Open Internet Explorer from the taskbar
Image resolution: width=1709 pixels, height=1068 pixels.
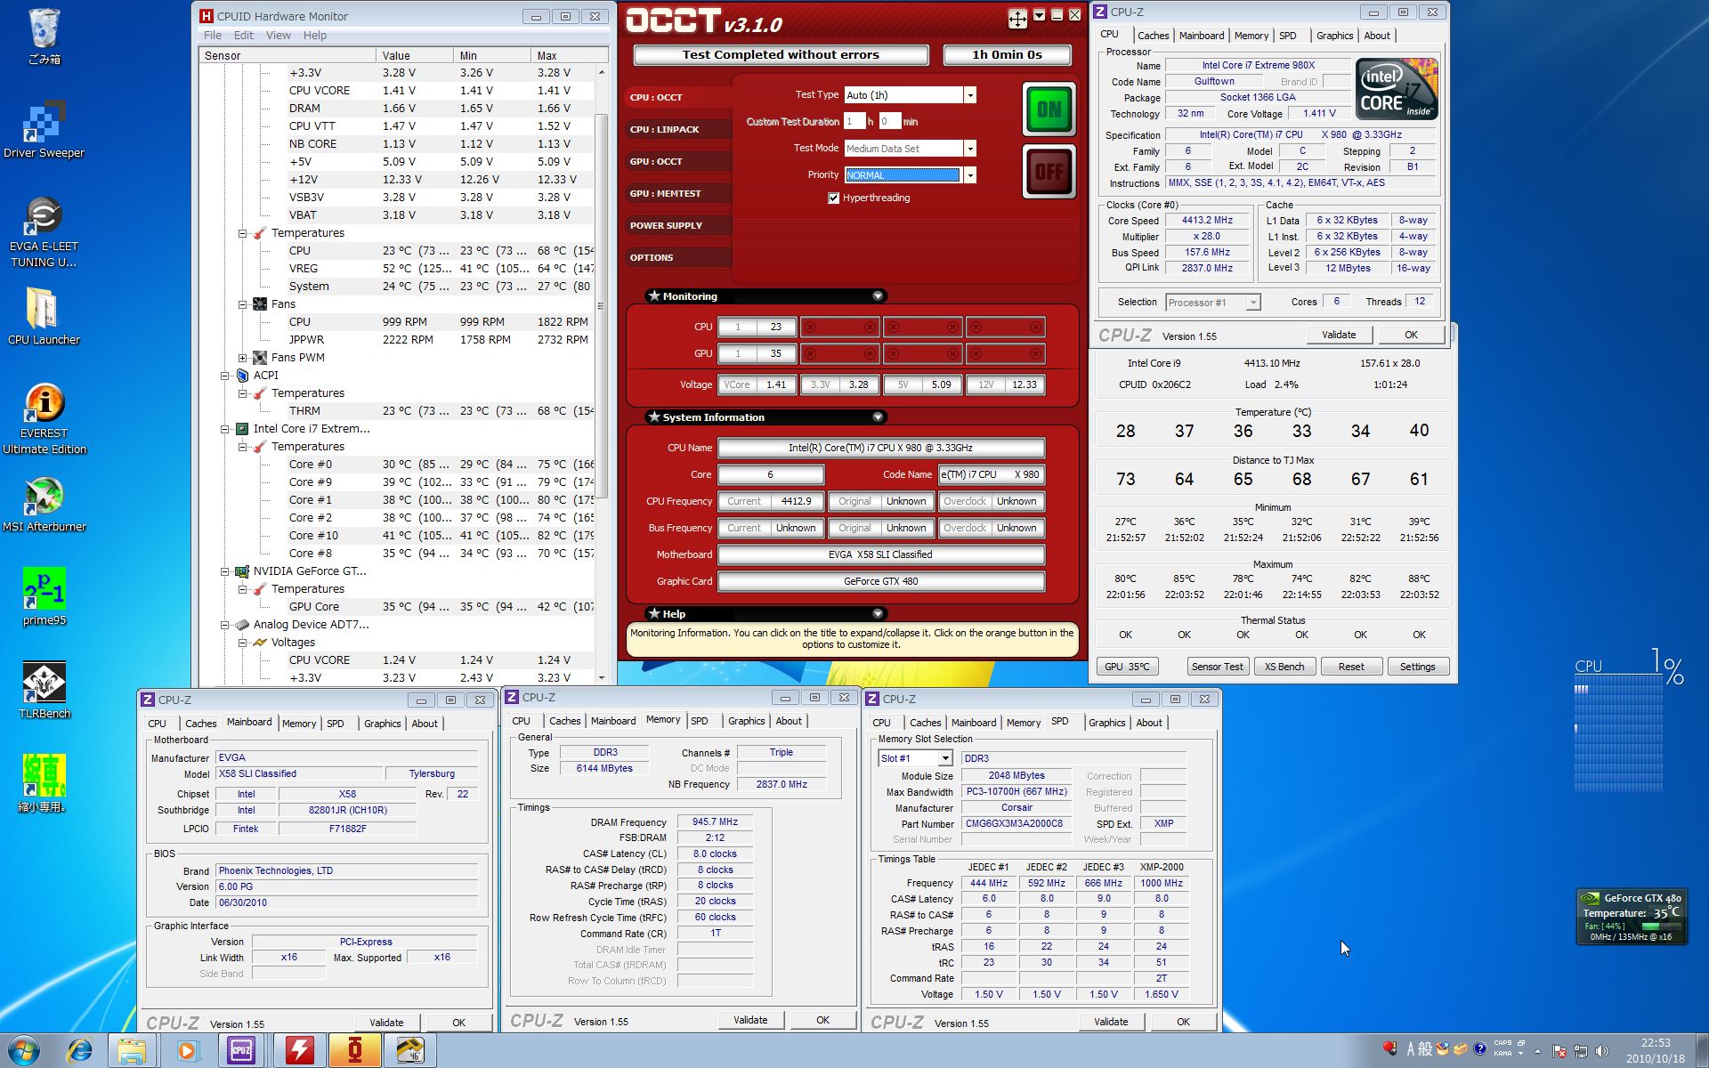(x=79, y=1050)
